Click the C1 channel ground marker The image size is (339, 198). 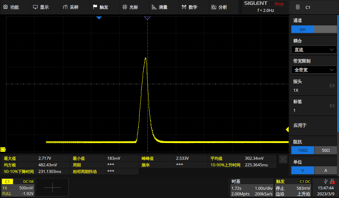(x=3, y=149)
